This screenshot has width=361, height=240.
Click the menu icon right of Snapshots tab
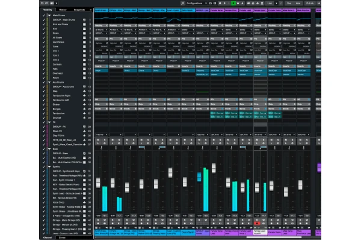click(x=90, y=10)
